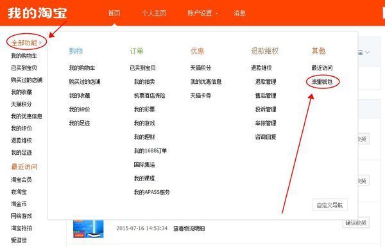
Task: Open the 查看物流明细 link
Action: tap(189, 228)
